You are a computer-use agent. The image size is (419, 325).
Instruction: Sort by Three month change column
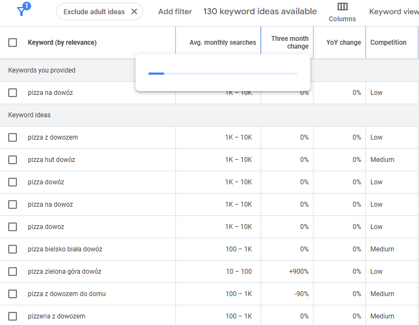click(x=290, y=43)
